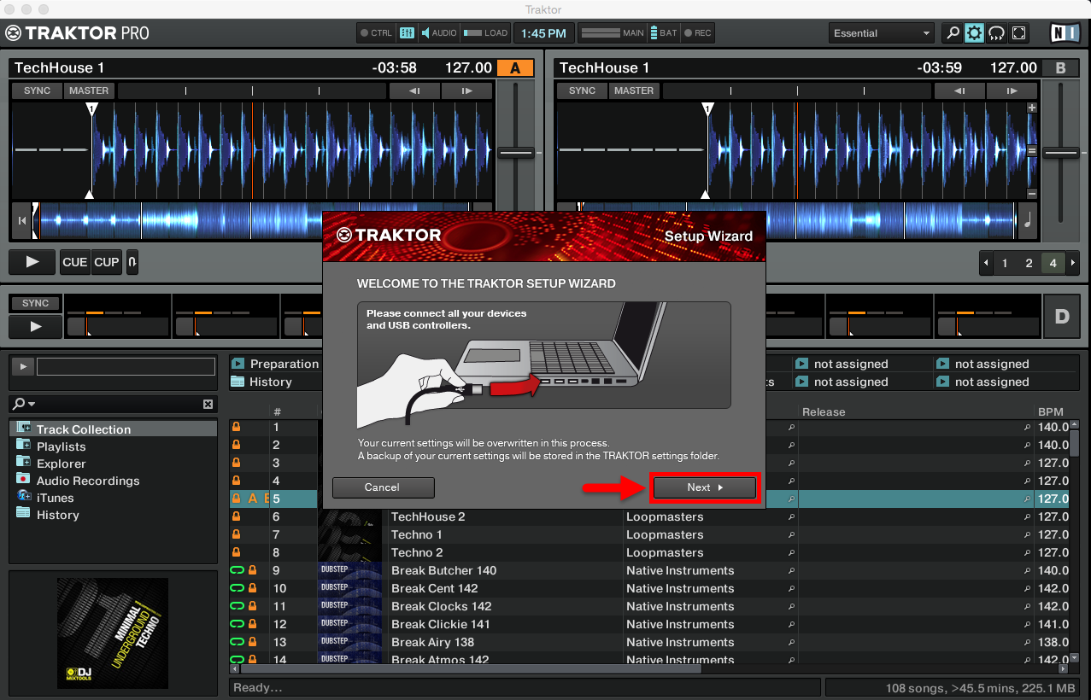Screen dimensions: 1091x700
Task: Maximize the browser with the magnifier icon
Action: [x=952, y=32]
